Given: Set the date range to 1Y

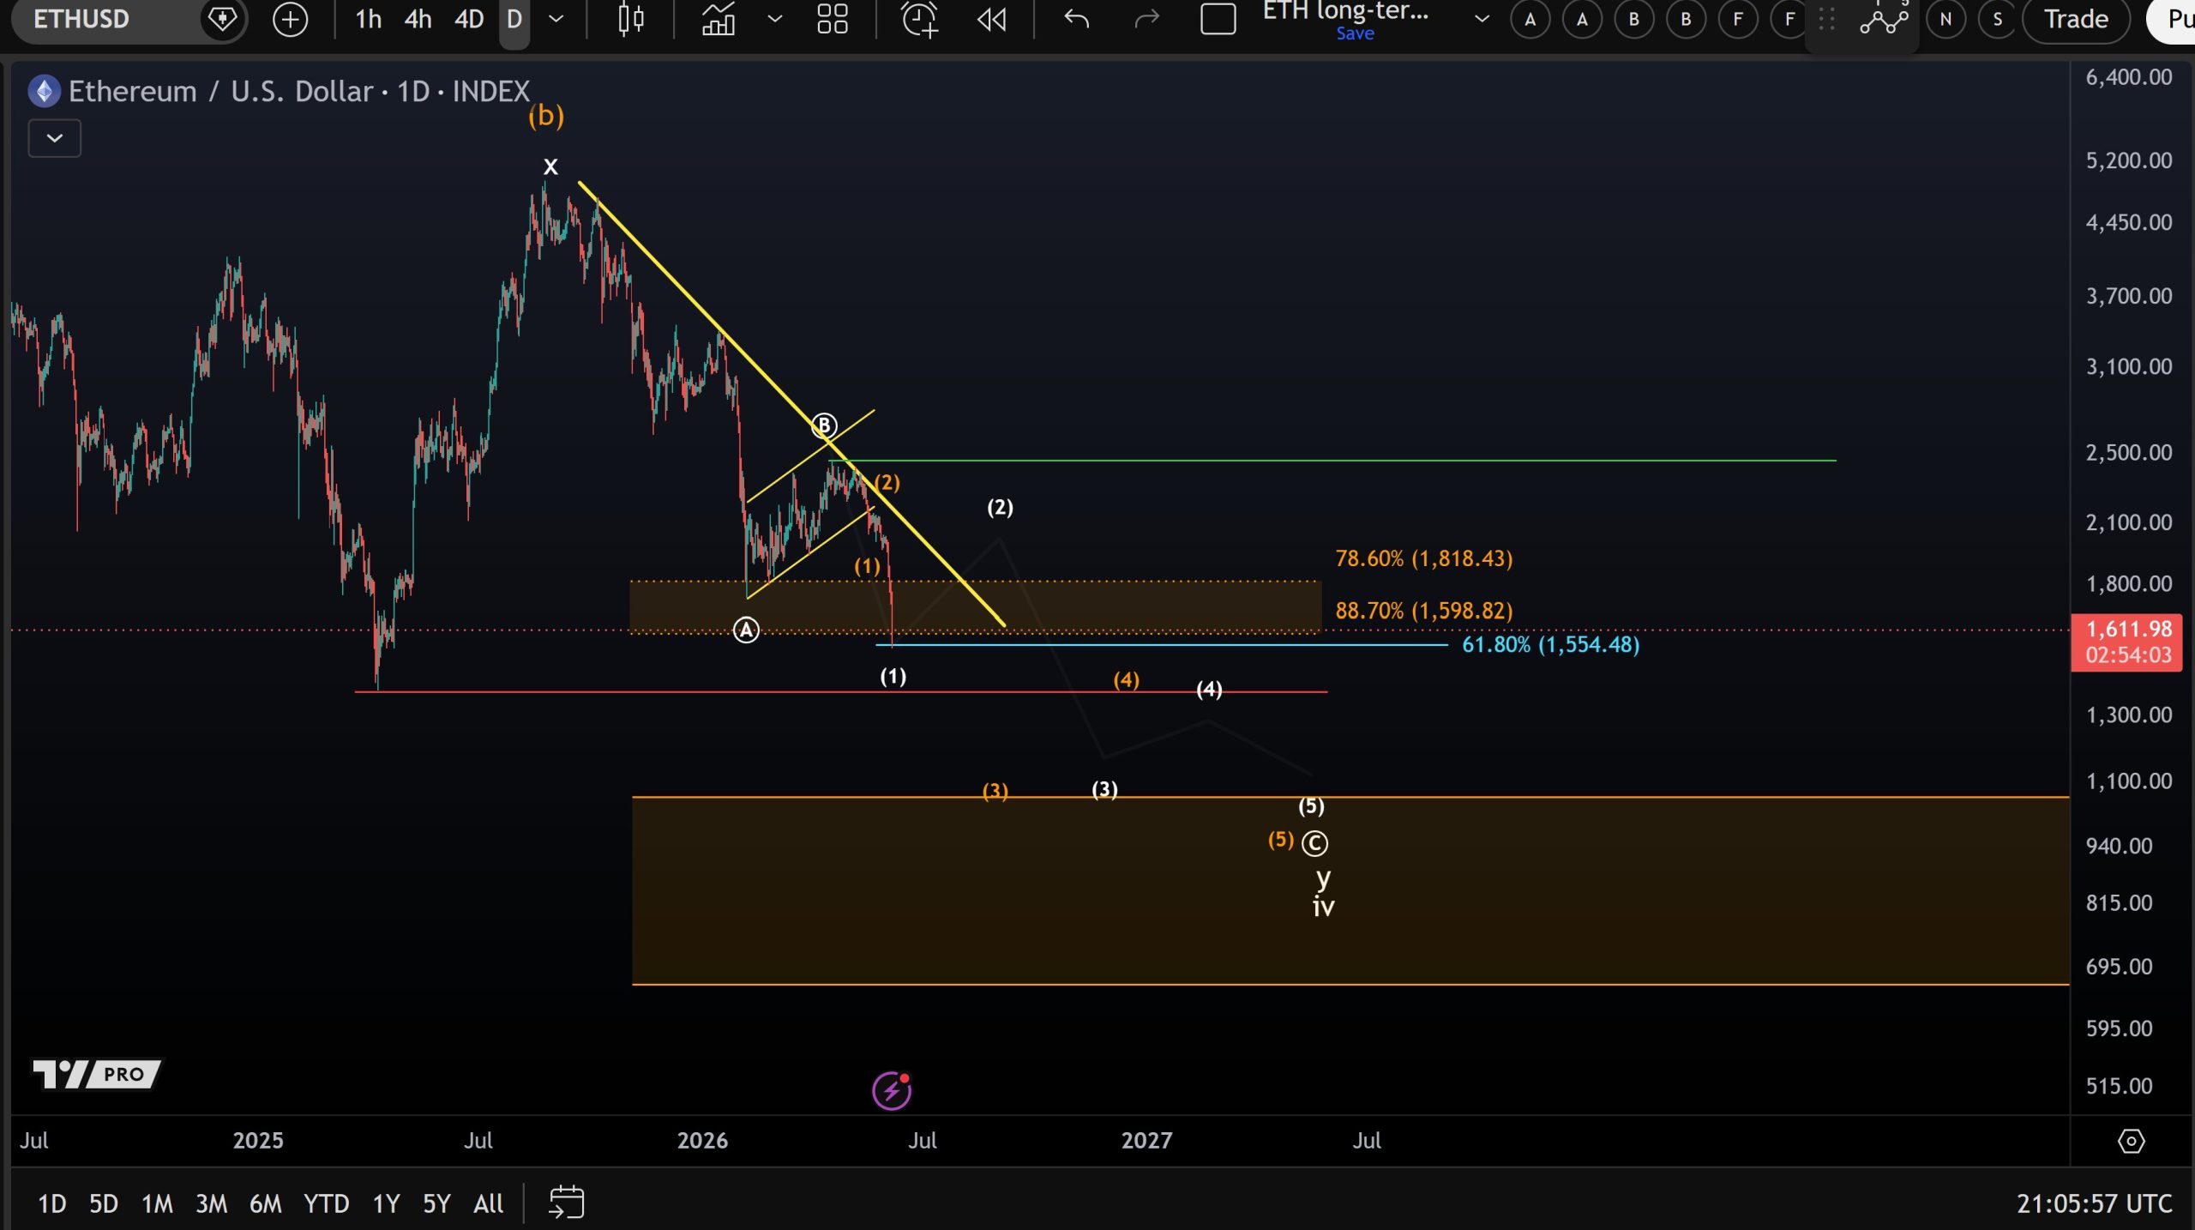Looking at the screenshot, I should tap(386, 1203).
